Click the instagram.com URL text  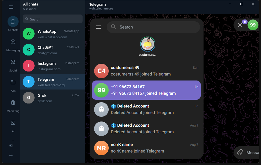coord(49,69)
